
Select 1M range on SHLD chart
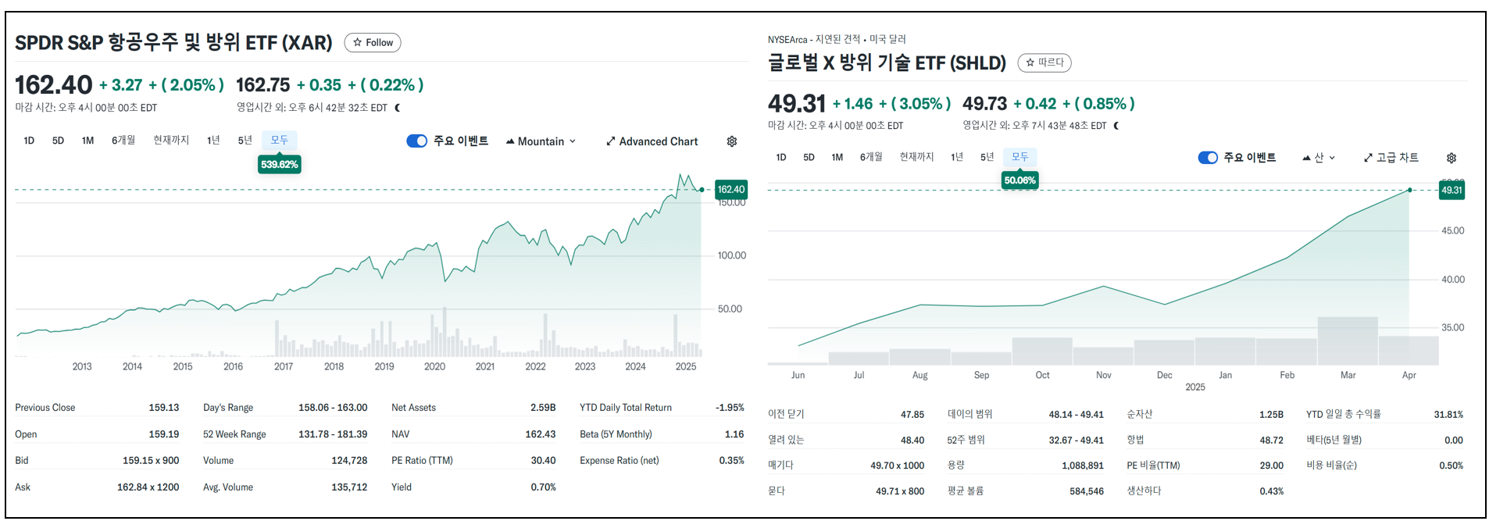[837, 157]
